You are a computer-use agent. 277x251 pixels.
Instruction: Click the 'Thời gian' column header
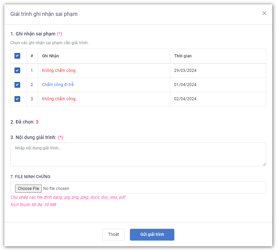coord(183,56)
